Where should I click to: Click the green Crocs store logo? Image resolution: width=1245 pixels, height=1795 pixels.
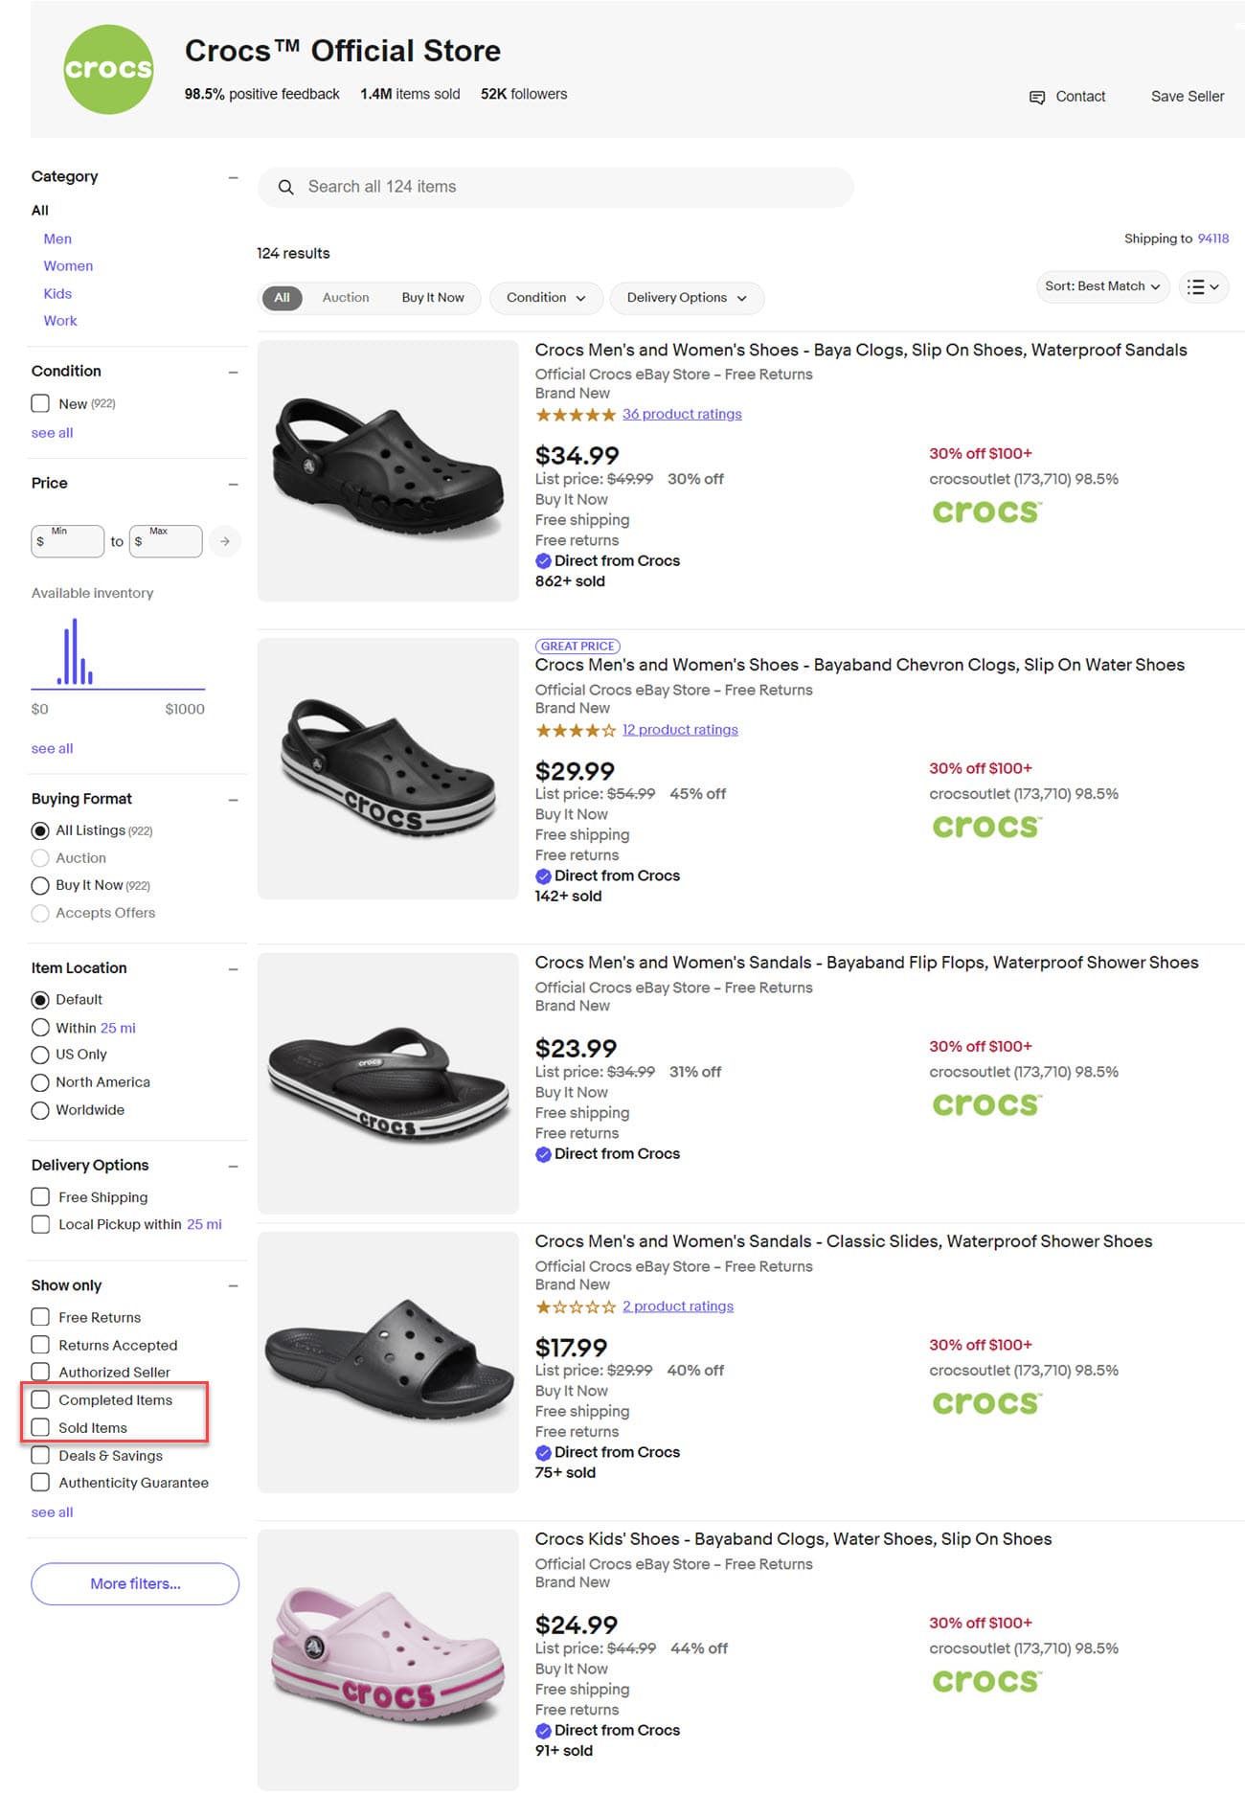[x=108, y=70]
